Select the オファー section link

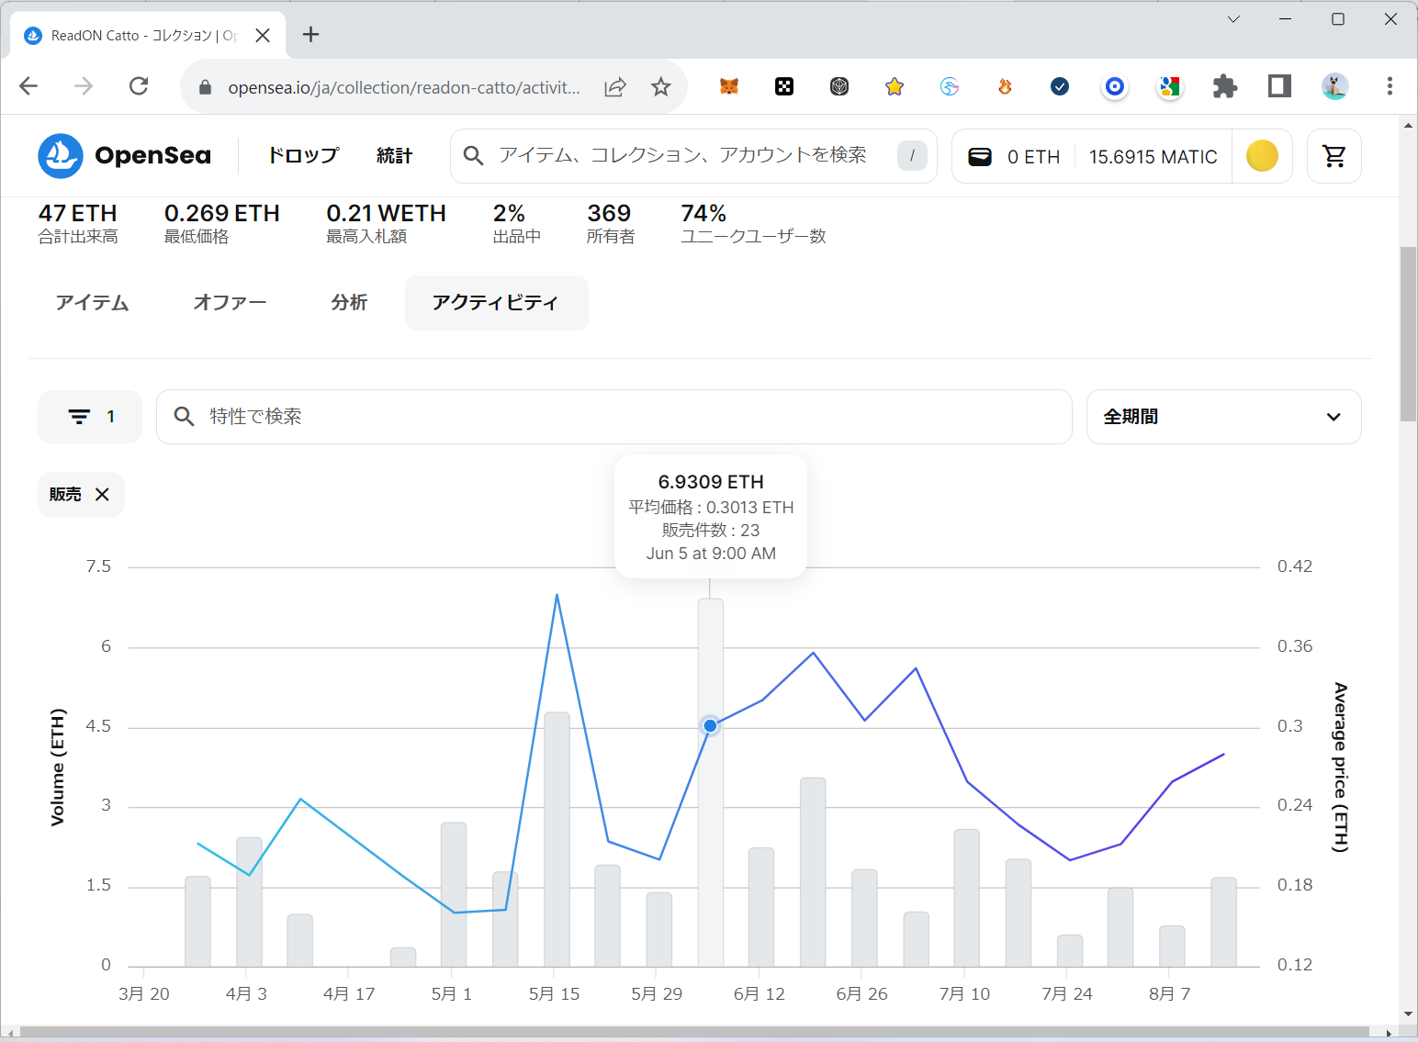(x=230, y=302)
